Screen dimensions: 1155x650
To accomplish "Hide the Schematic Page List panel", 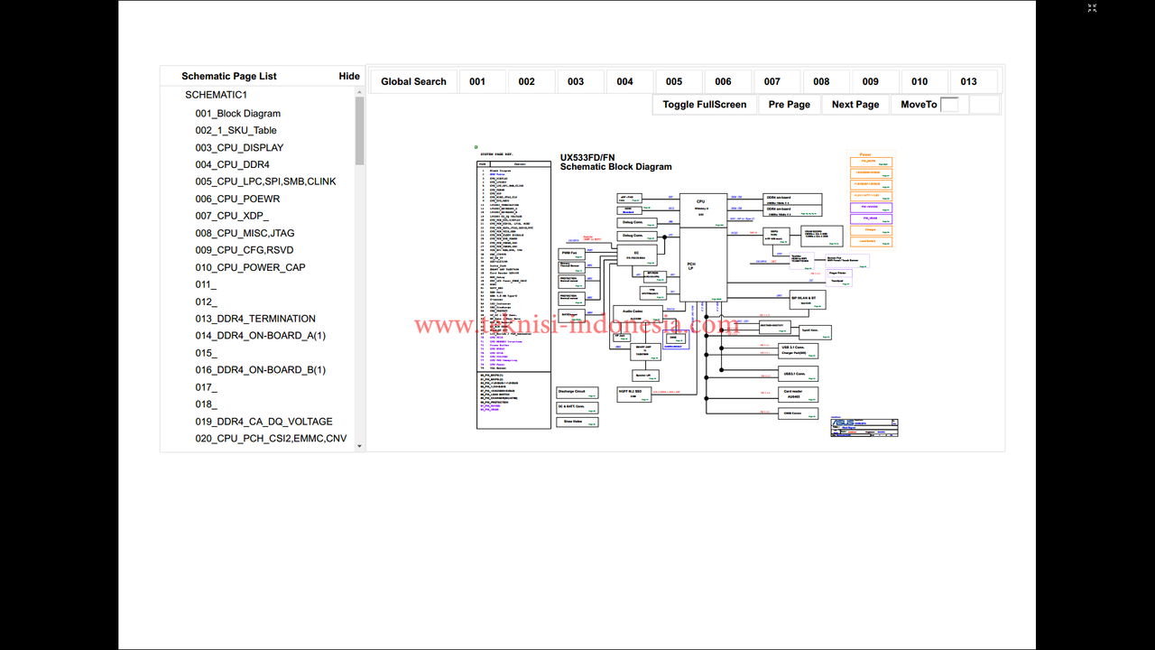I will pyautogui.click(x=349, y=76).
